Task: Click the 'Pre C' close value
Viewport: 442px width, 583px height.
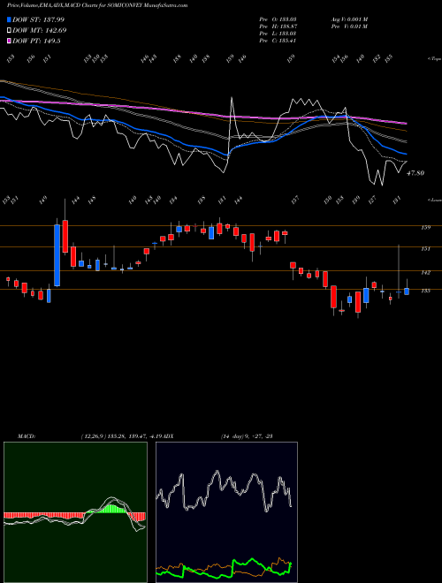Action: (278, 41)
